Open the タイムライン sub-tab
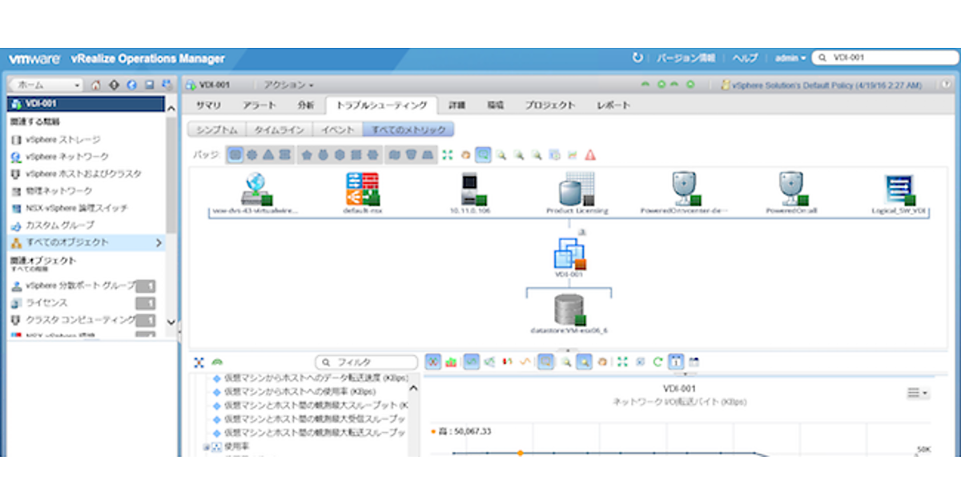961x504 pixels. pos(278,130)
